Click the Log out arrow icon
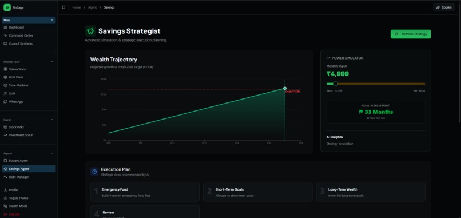 [5, 215]
